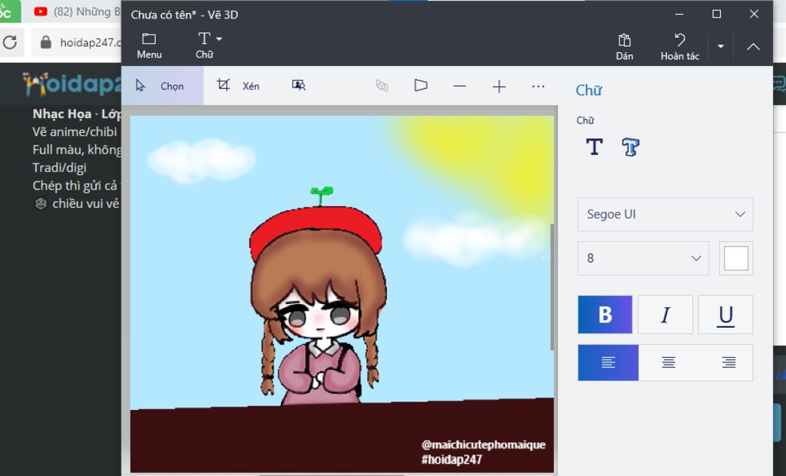Set text alignment to right
Screen dimensions: 786x476
coord(728,362)
